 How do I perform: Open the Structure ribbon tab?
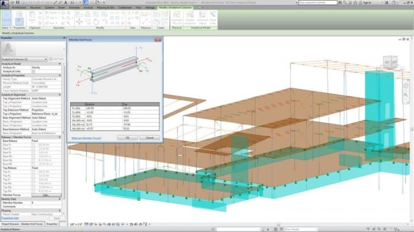[x=35, y=8]
